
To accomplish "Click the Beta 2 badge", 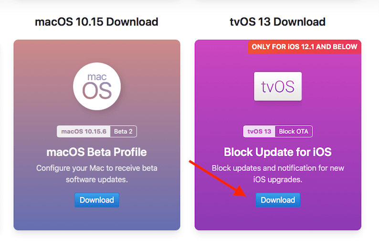I will coord(123,131).
